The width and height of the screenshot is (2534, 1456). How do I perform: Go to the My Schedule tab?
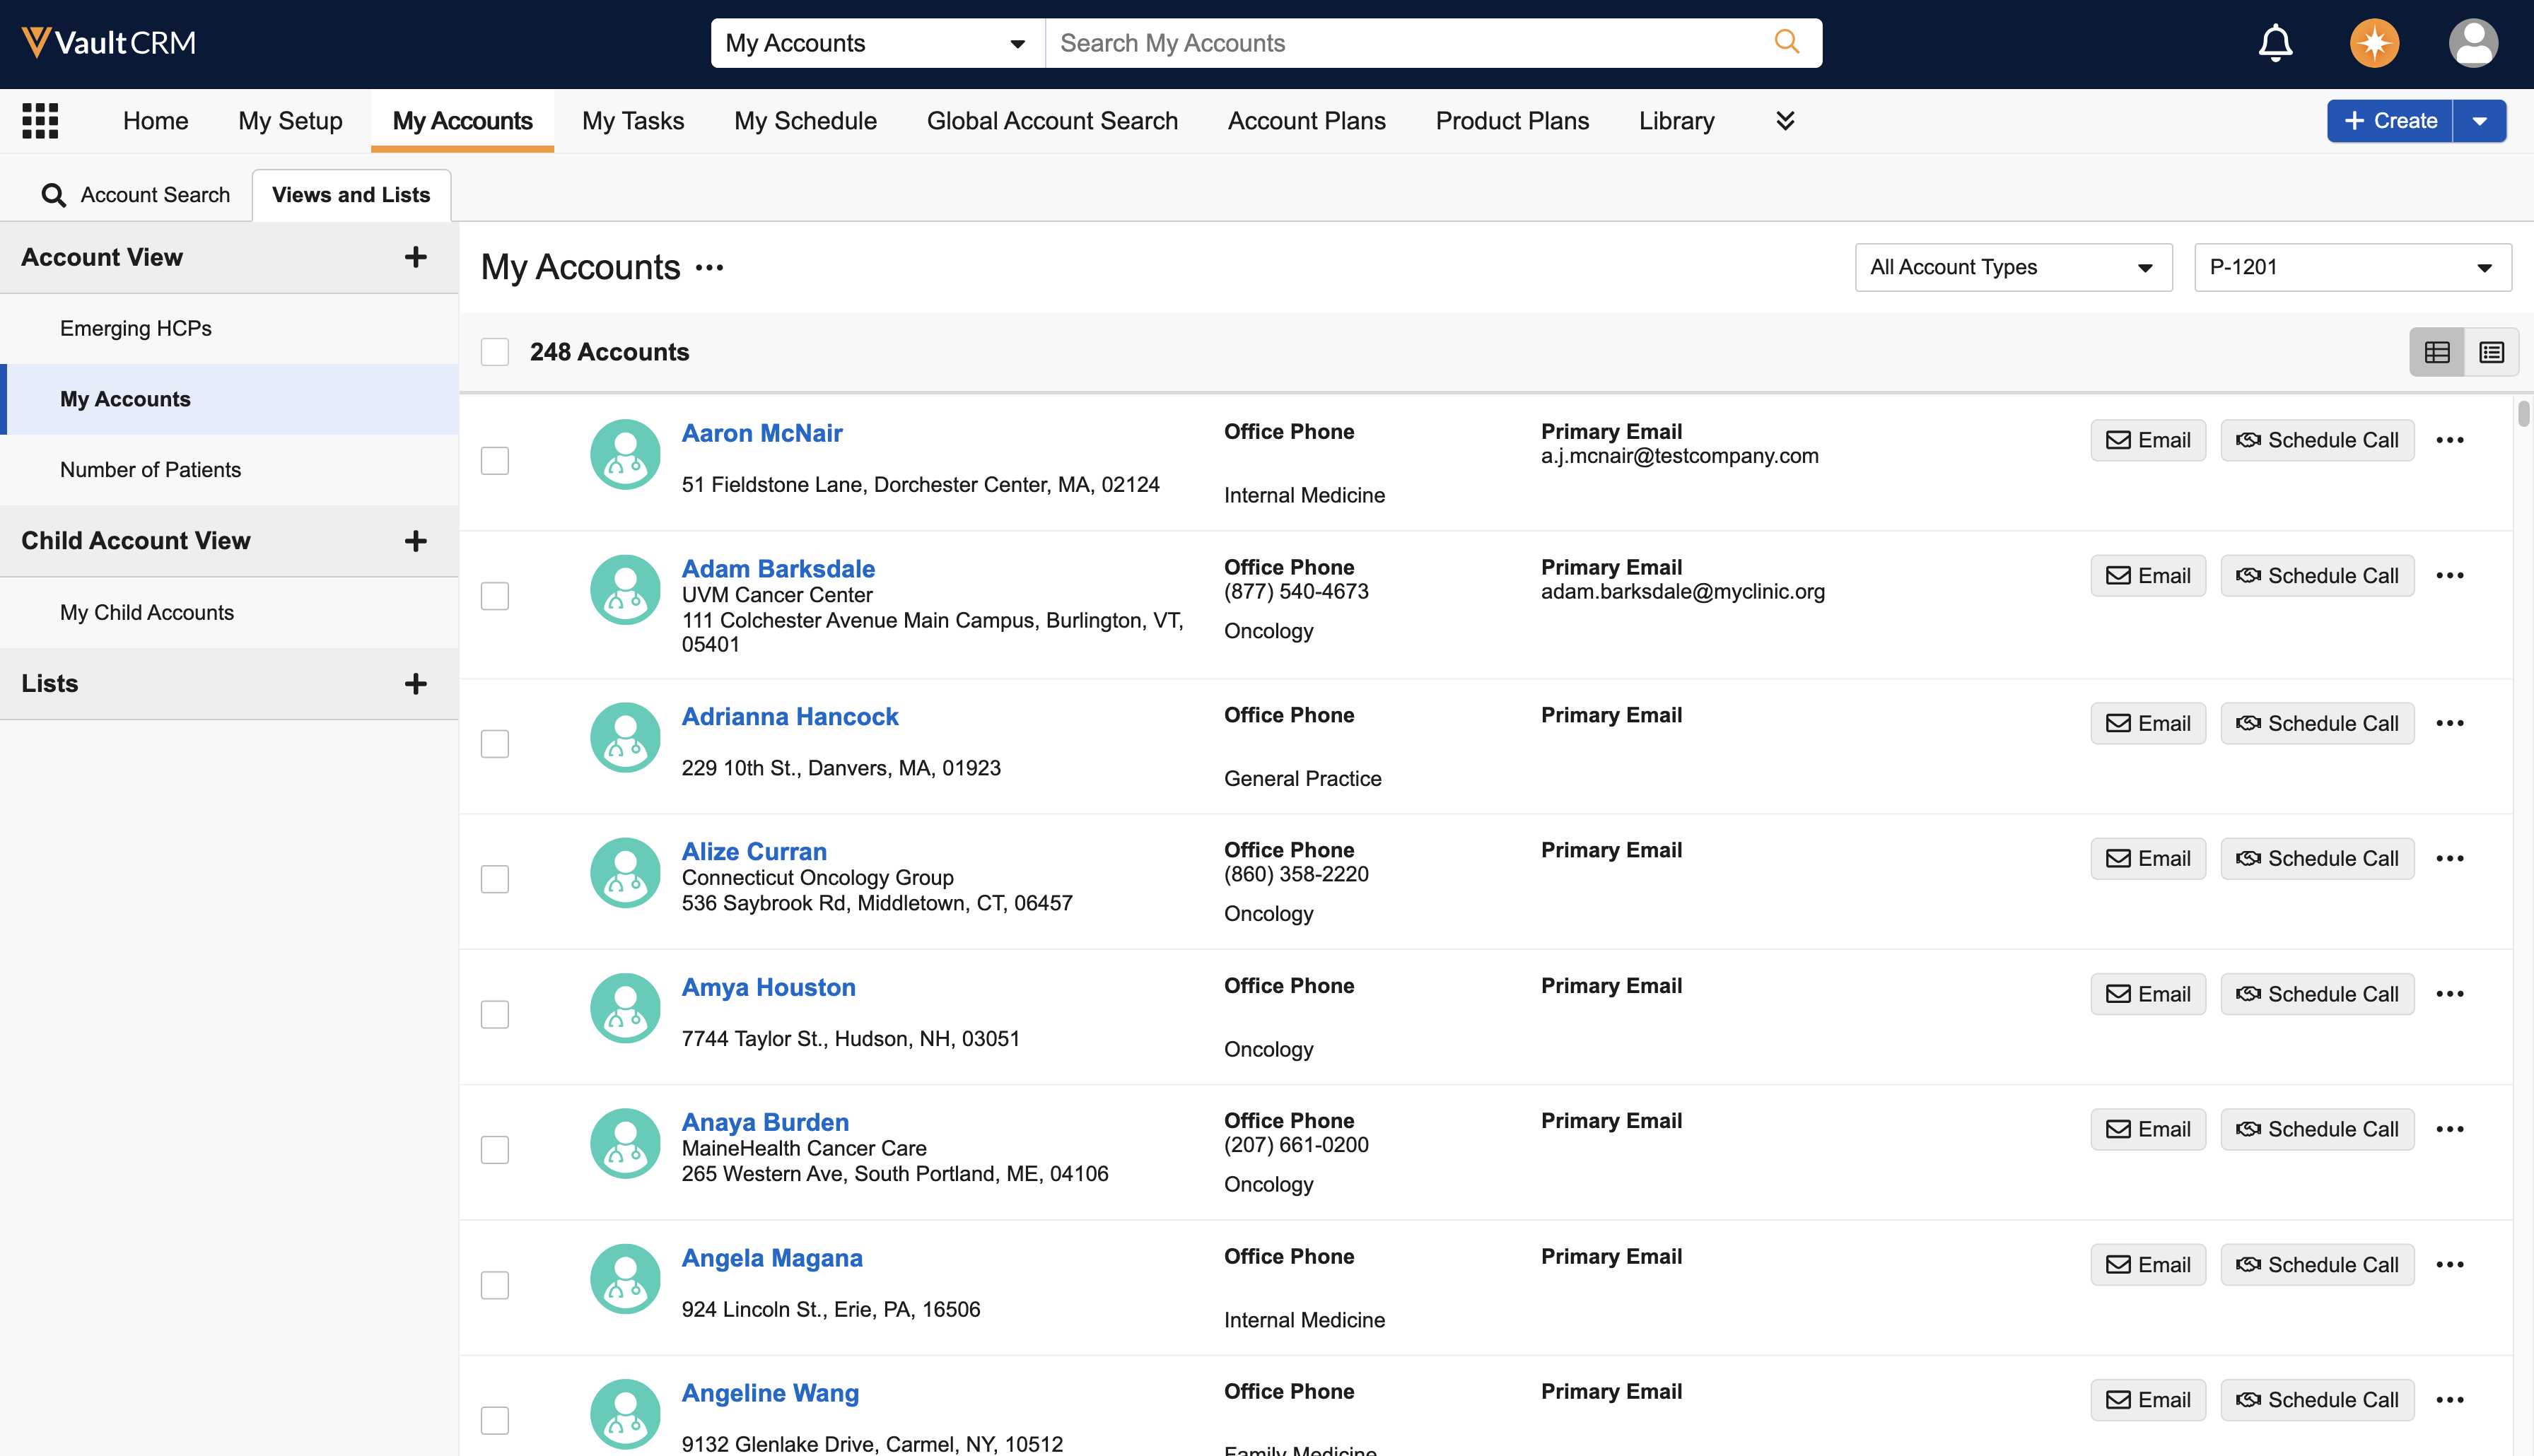point(805,121)
